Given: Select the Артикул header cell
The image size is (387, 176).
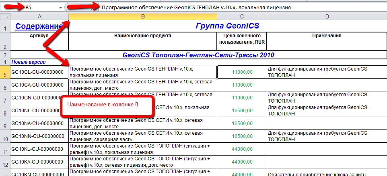Looking at the screenshot, I should pos(39,41).
